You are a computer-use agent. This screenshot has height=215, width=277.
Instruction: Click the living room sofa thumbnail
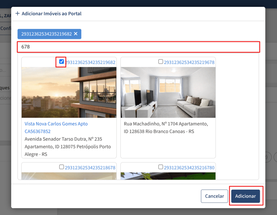(168, 92)
